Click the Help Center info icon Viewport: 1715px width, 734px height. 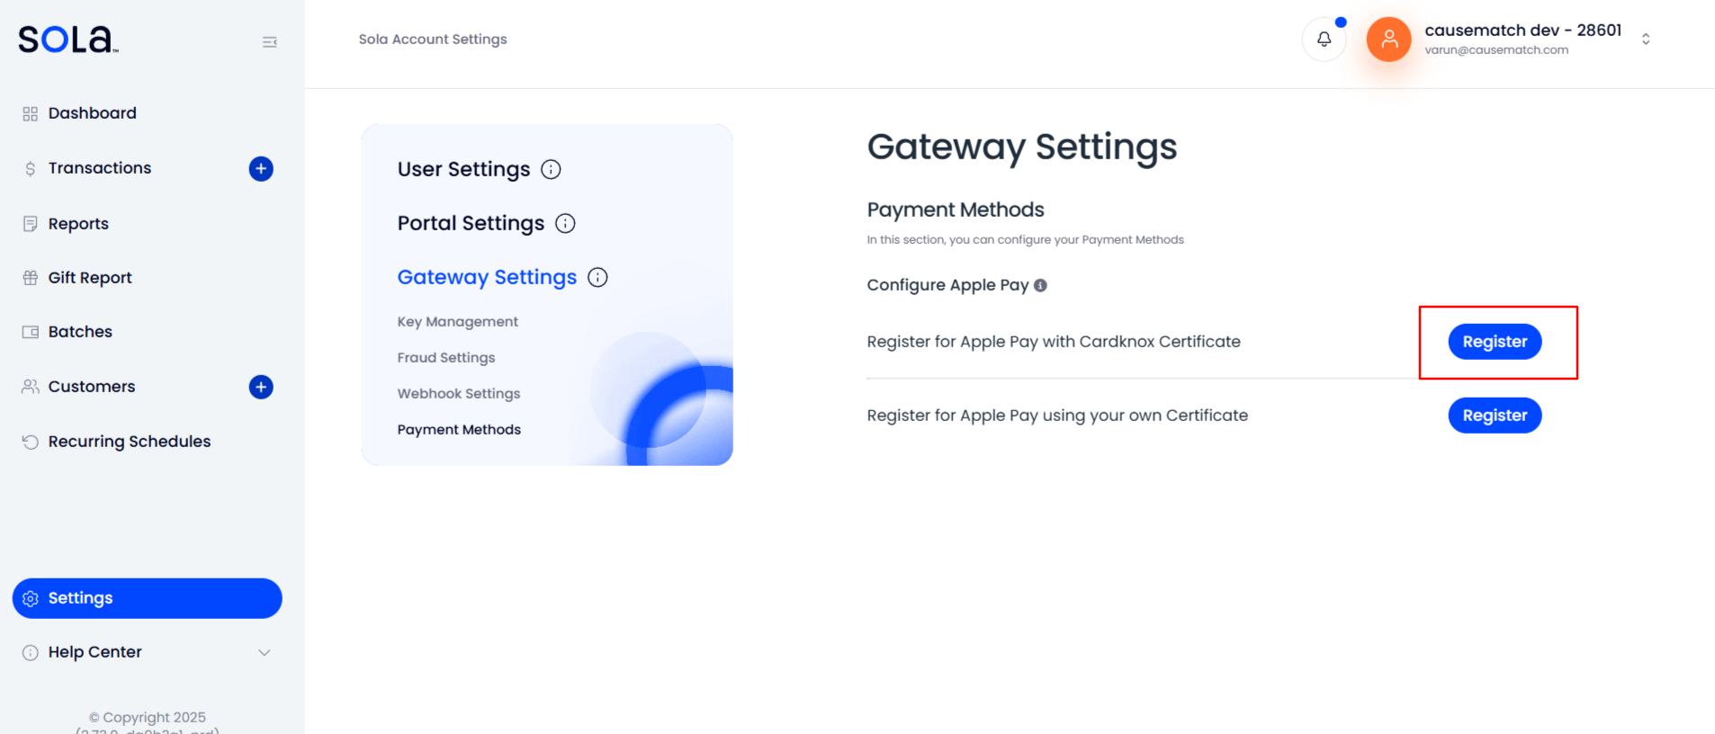point(30,652)
